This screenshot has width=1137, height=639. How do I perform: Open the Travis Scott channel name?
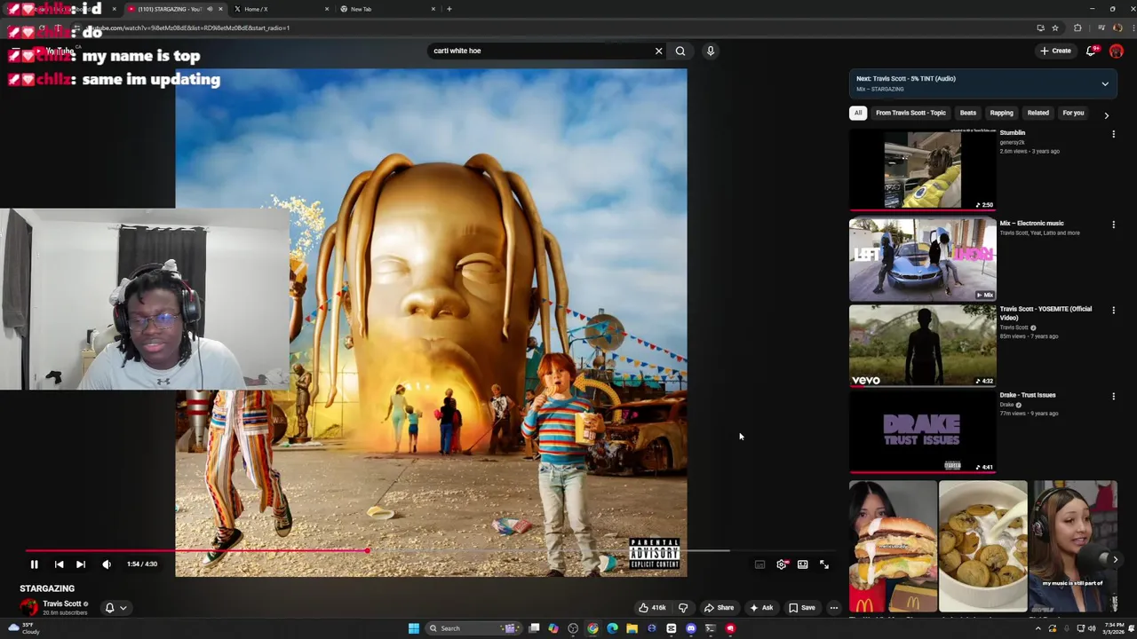click(61, 603)
